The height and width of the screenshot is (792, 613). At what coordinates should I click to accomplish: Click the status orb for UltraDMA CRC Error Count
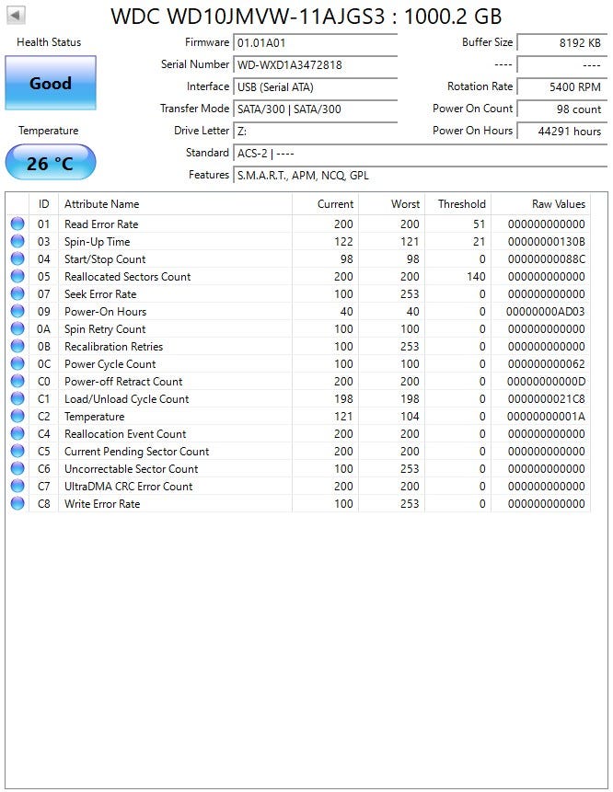coord(17,487)
